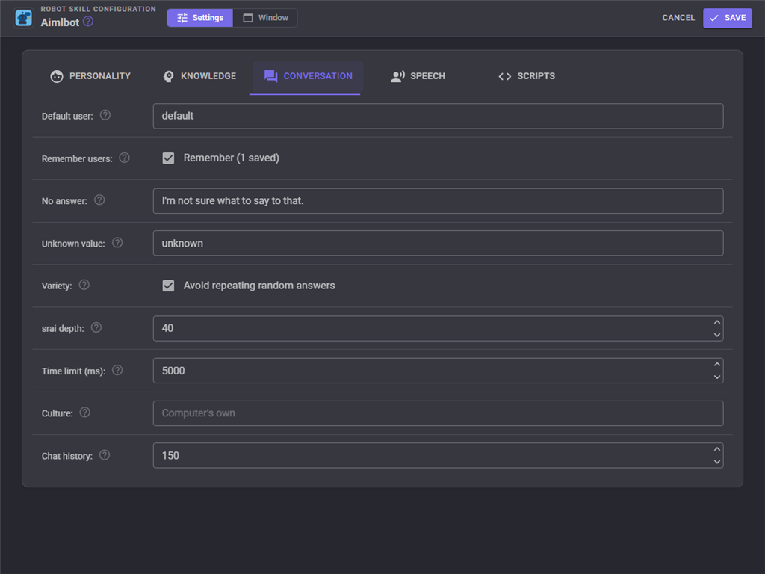Viewport: 765px width, 574px height.
Task: Show help for No answer
Action: click(99, 200)
